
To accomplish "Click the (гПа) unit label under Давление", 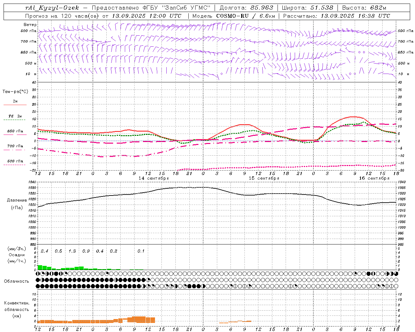I will tap(17, 208).
